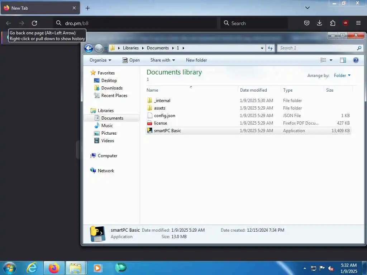Click the uBlock Origin toolbar icon
This screenshot has width=367, height=275.
(345, 23)
